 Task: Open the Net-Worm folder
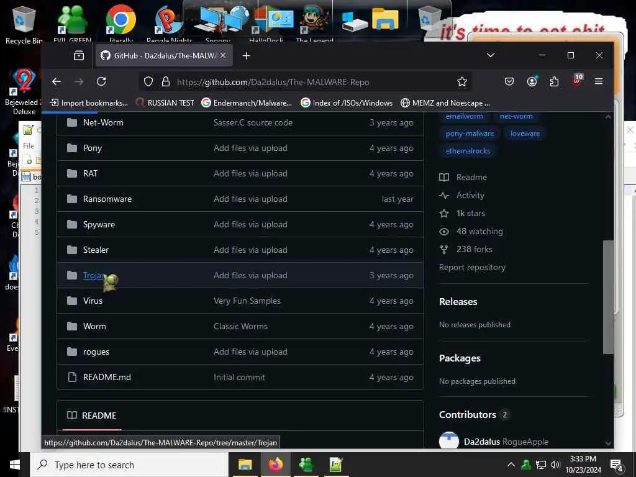tap(103, 122)
